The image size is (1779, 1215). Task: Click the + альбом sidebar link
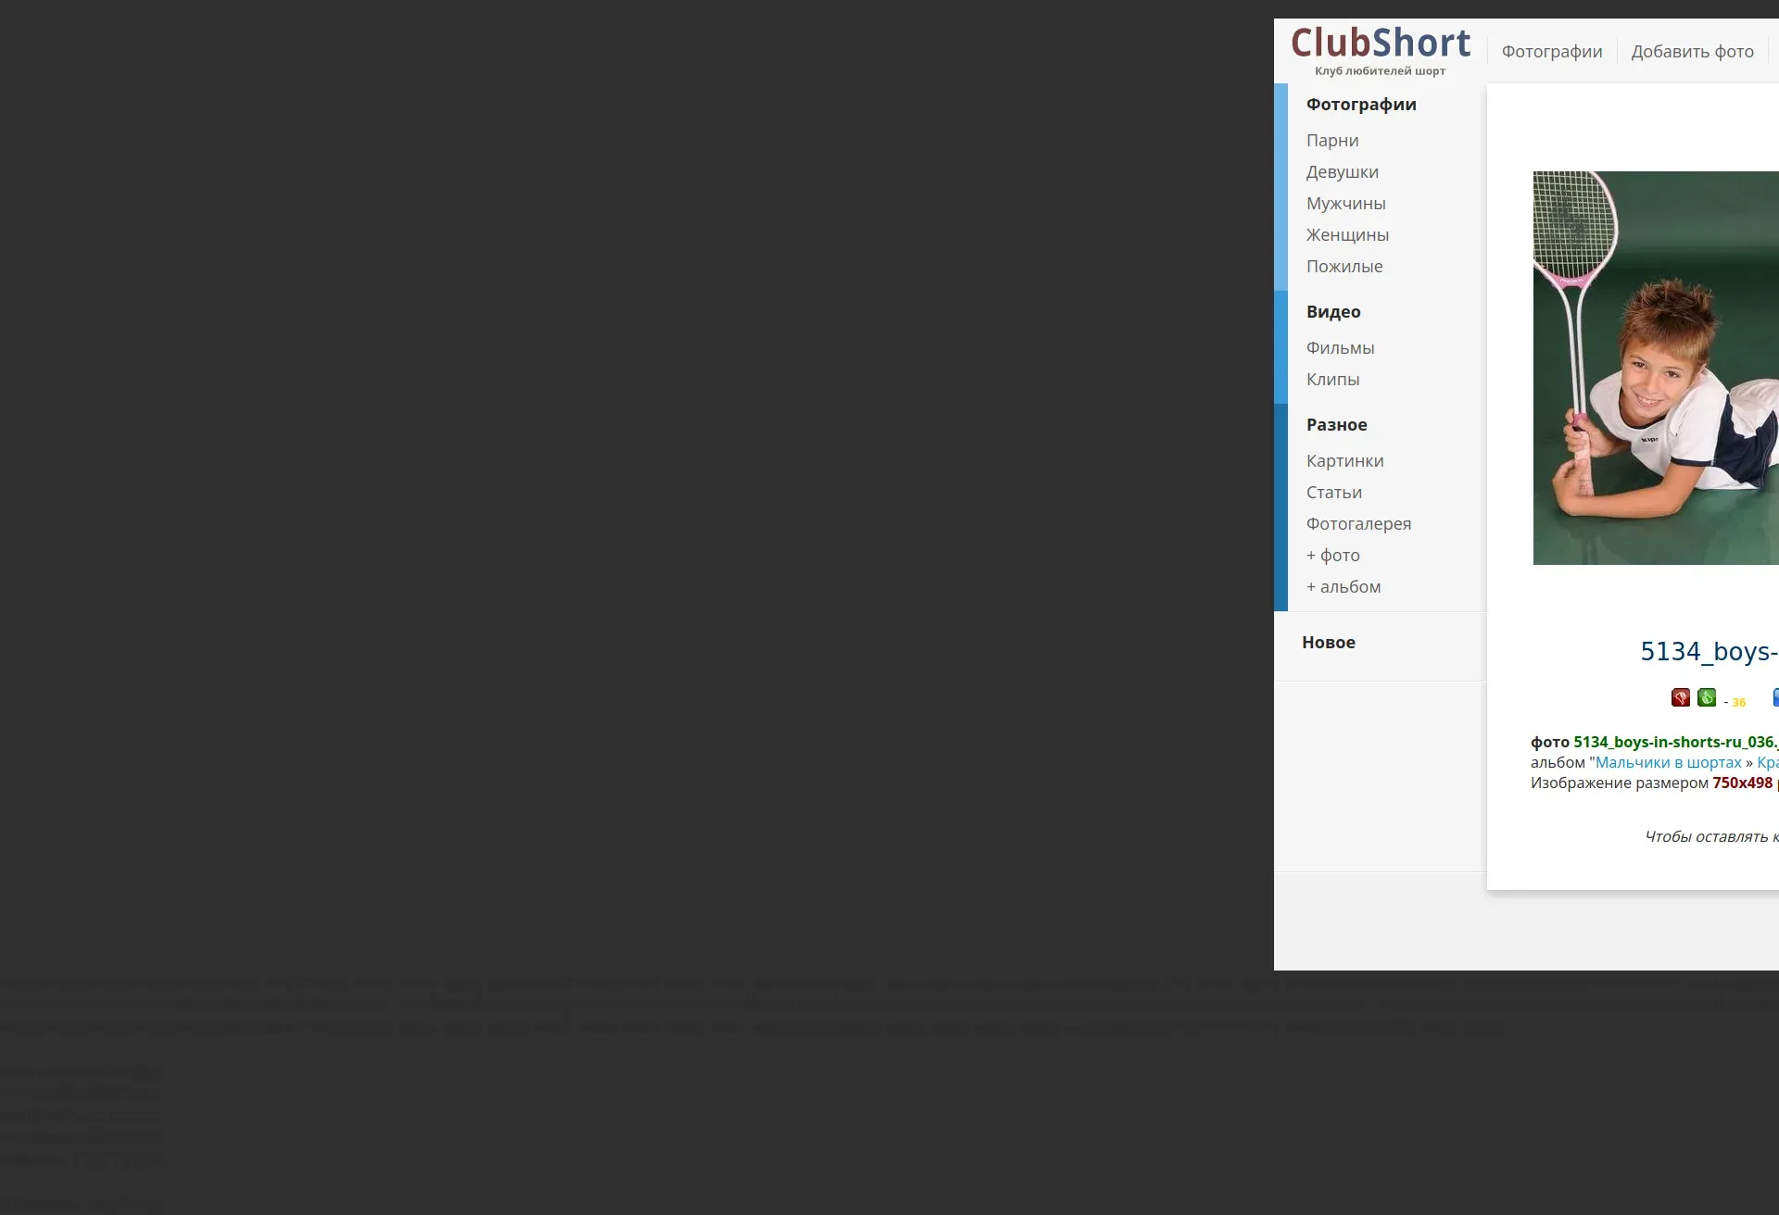pos(1343,587)
